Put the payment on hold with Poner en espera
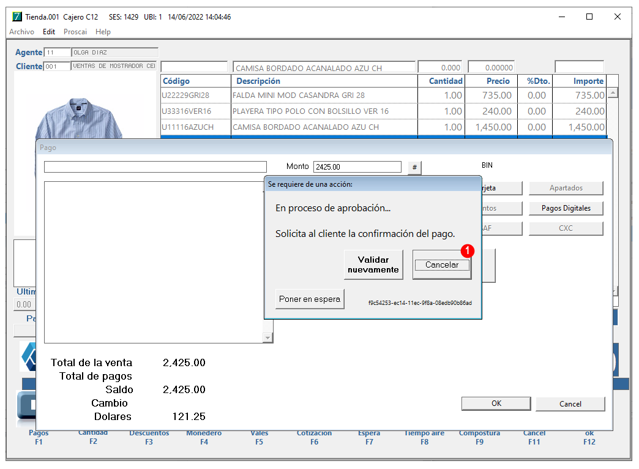This screenshot has height=469, width=639. [x=310, y=299]
